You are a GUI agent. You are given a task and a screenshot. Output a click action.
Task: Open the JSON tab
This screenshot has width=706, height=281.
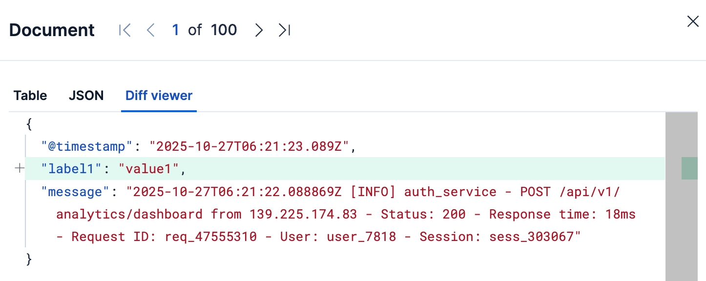tap(86, 96)
